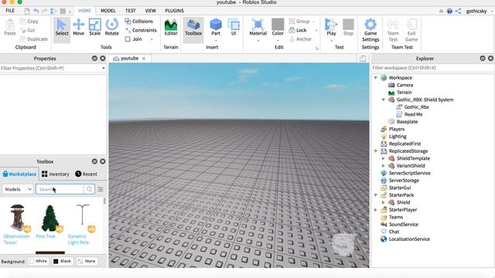Select the Dynamic Light Pole model
Screen dimensions: 495x278
click(x=81, y=225)
